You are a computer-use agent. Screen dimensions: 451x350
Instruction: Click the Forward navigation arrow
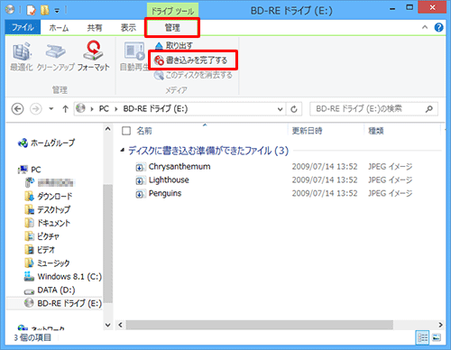[35, 109]
